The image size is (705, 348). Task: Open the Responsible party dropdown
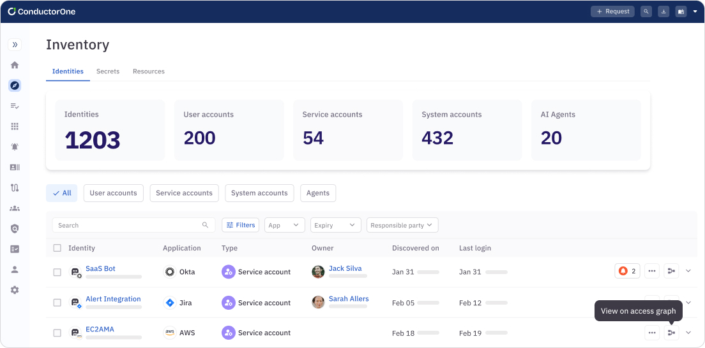(x=402, y=225)
